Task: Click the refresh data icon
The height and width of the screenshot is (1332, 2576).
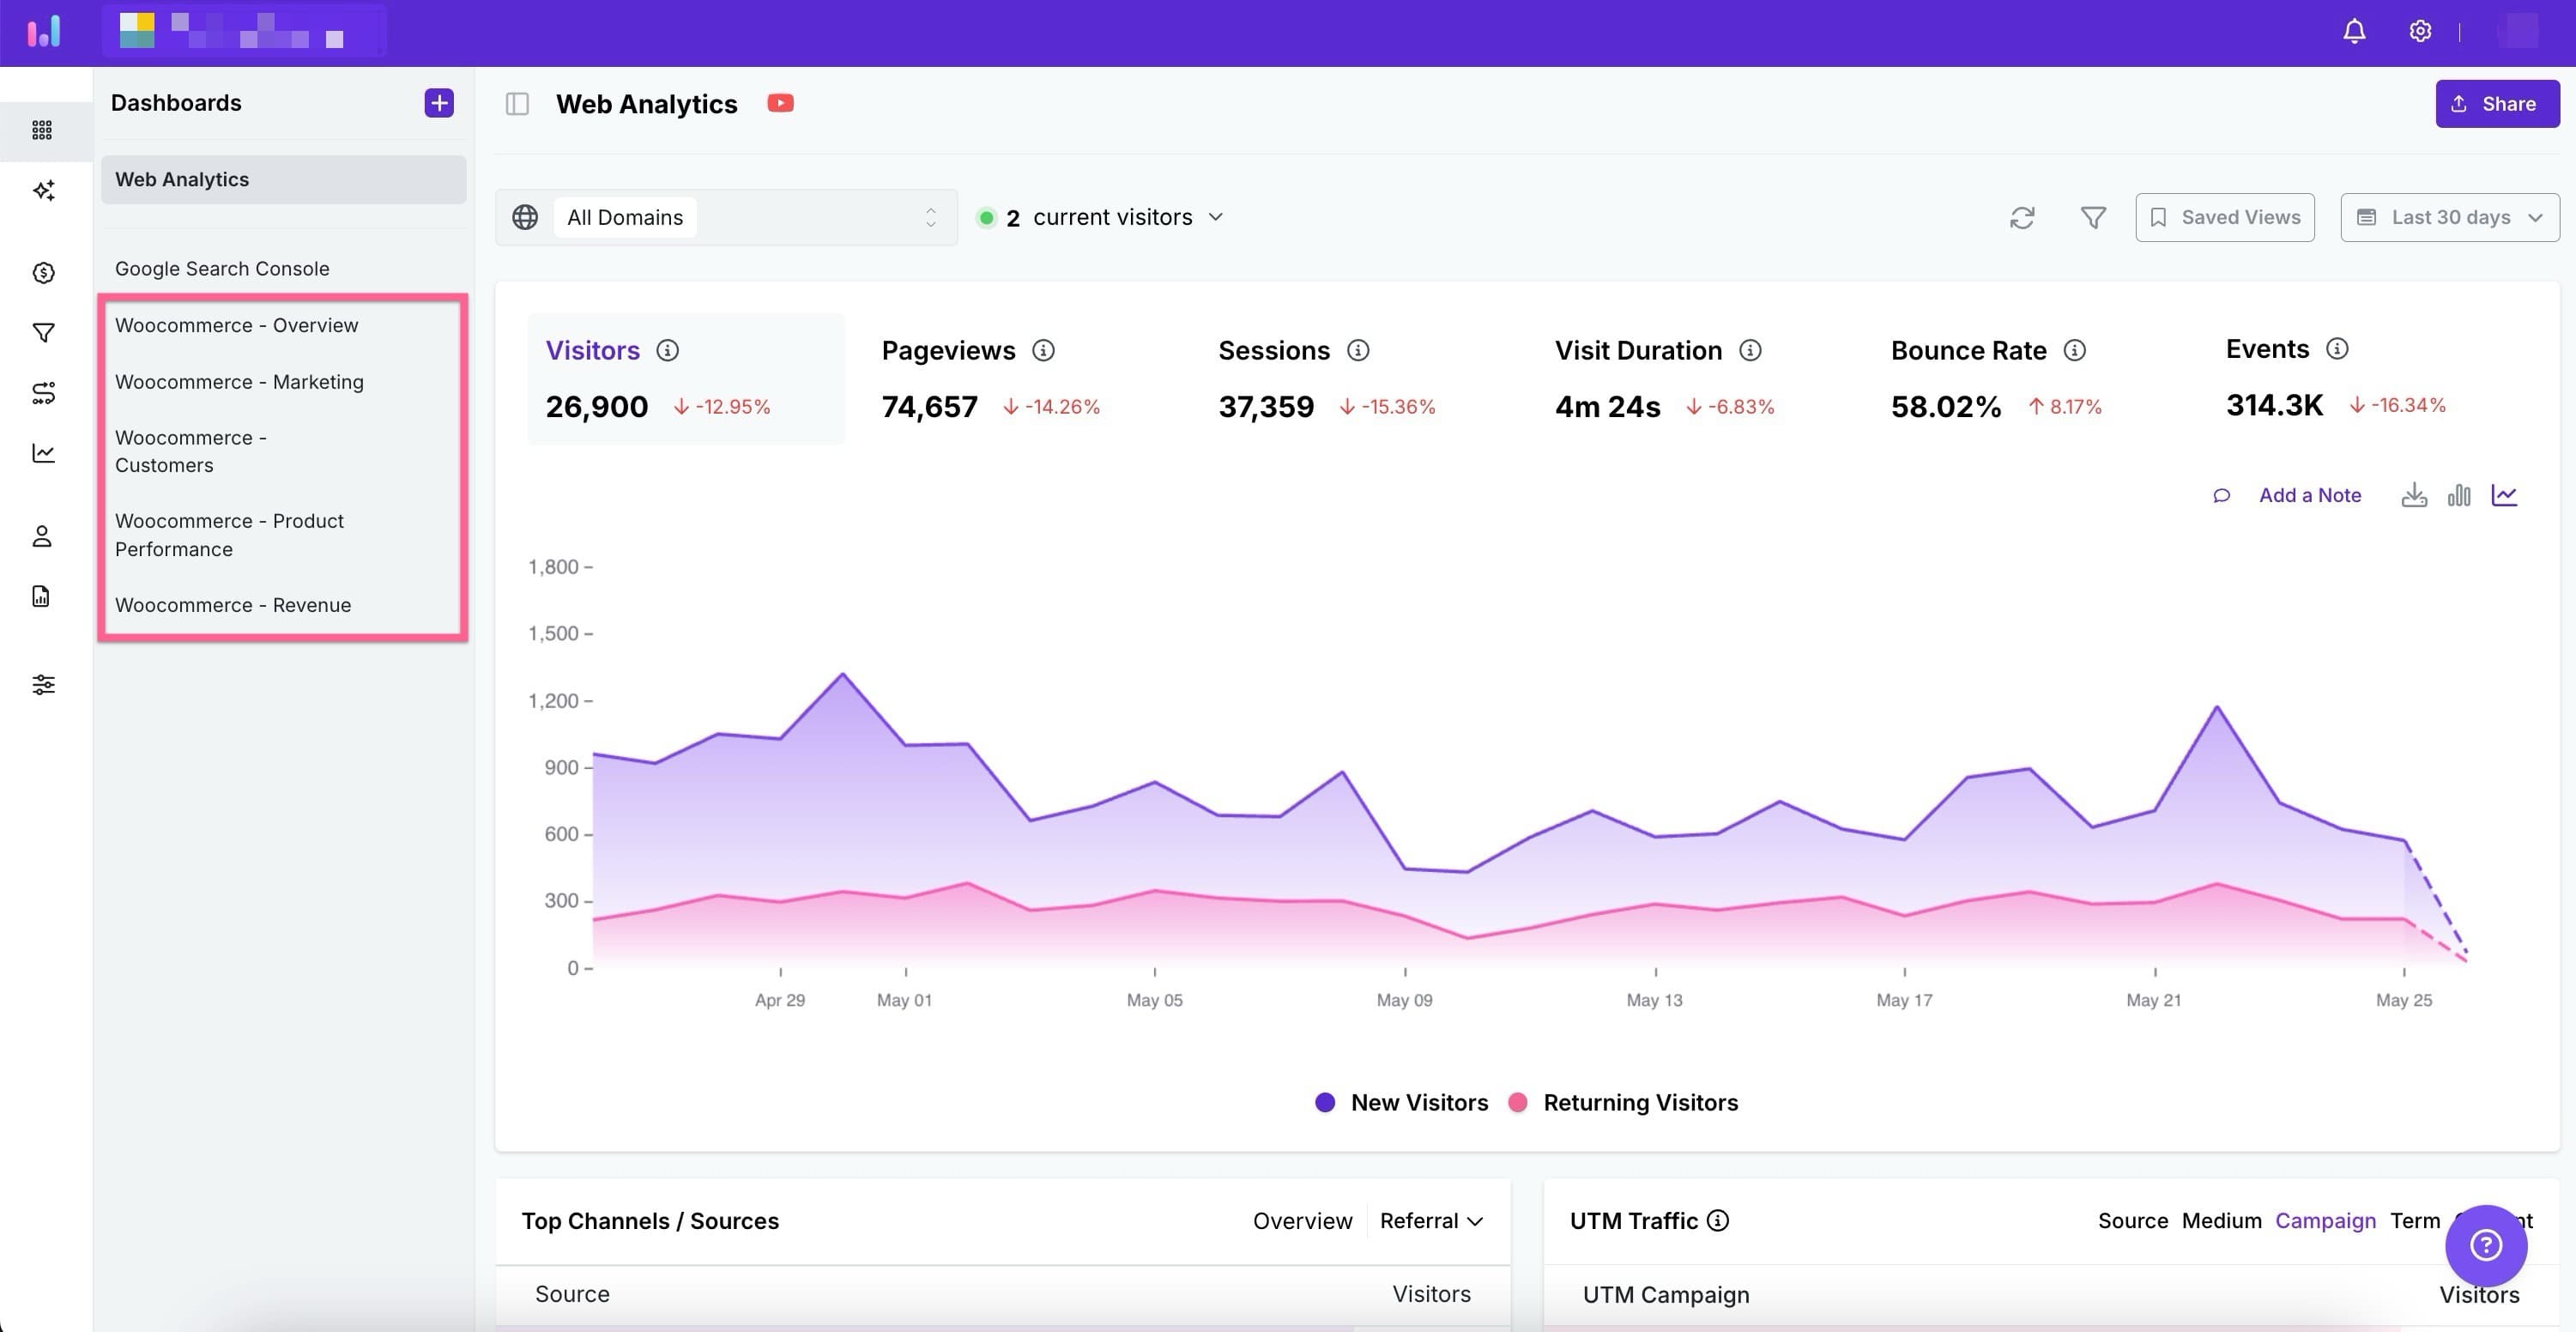Action: coord(2021,217)
